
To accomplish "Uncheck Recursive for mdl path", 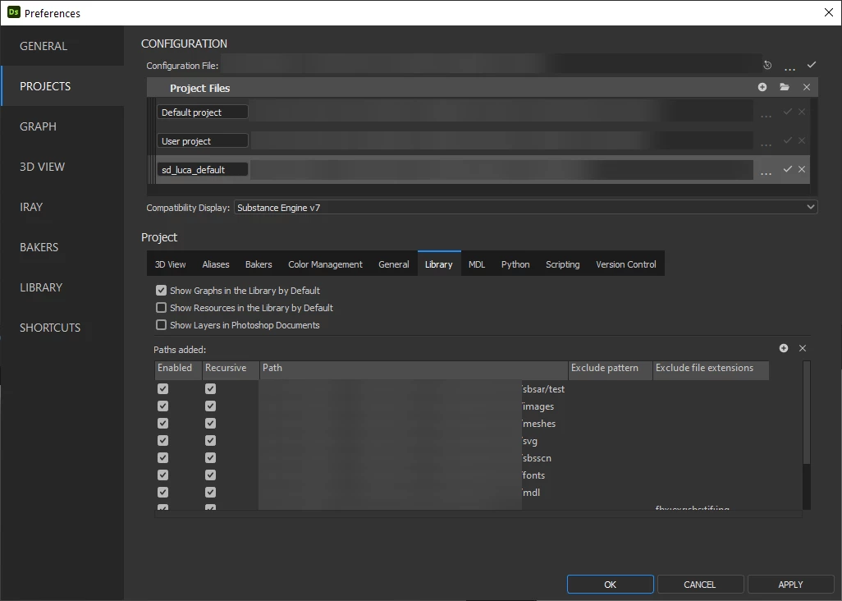I will point(210,492).
